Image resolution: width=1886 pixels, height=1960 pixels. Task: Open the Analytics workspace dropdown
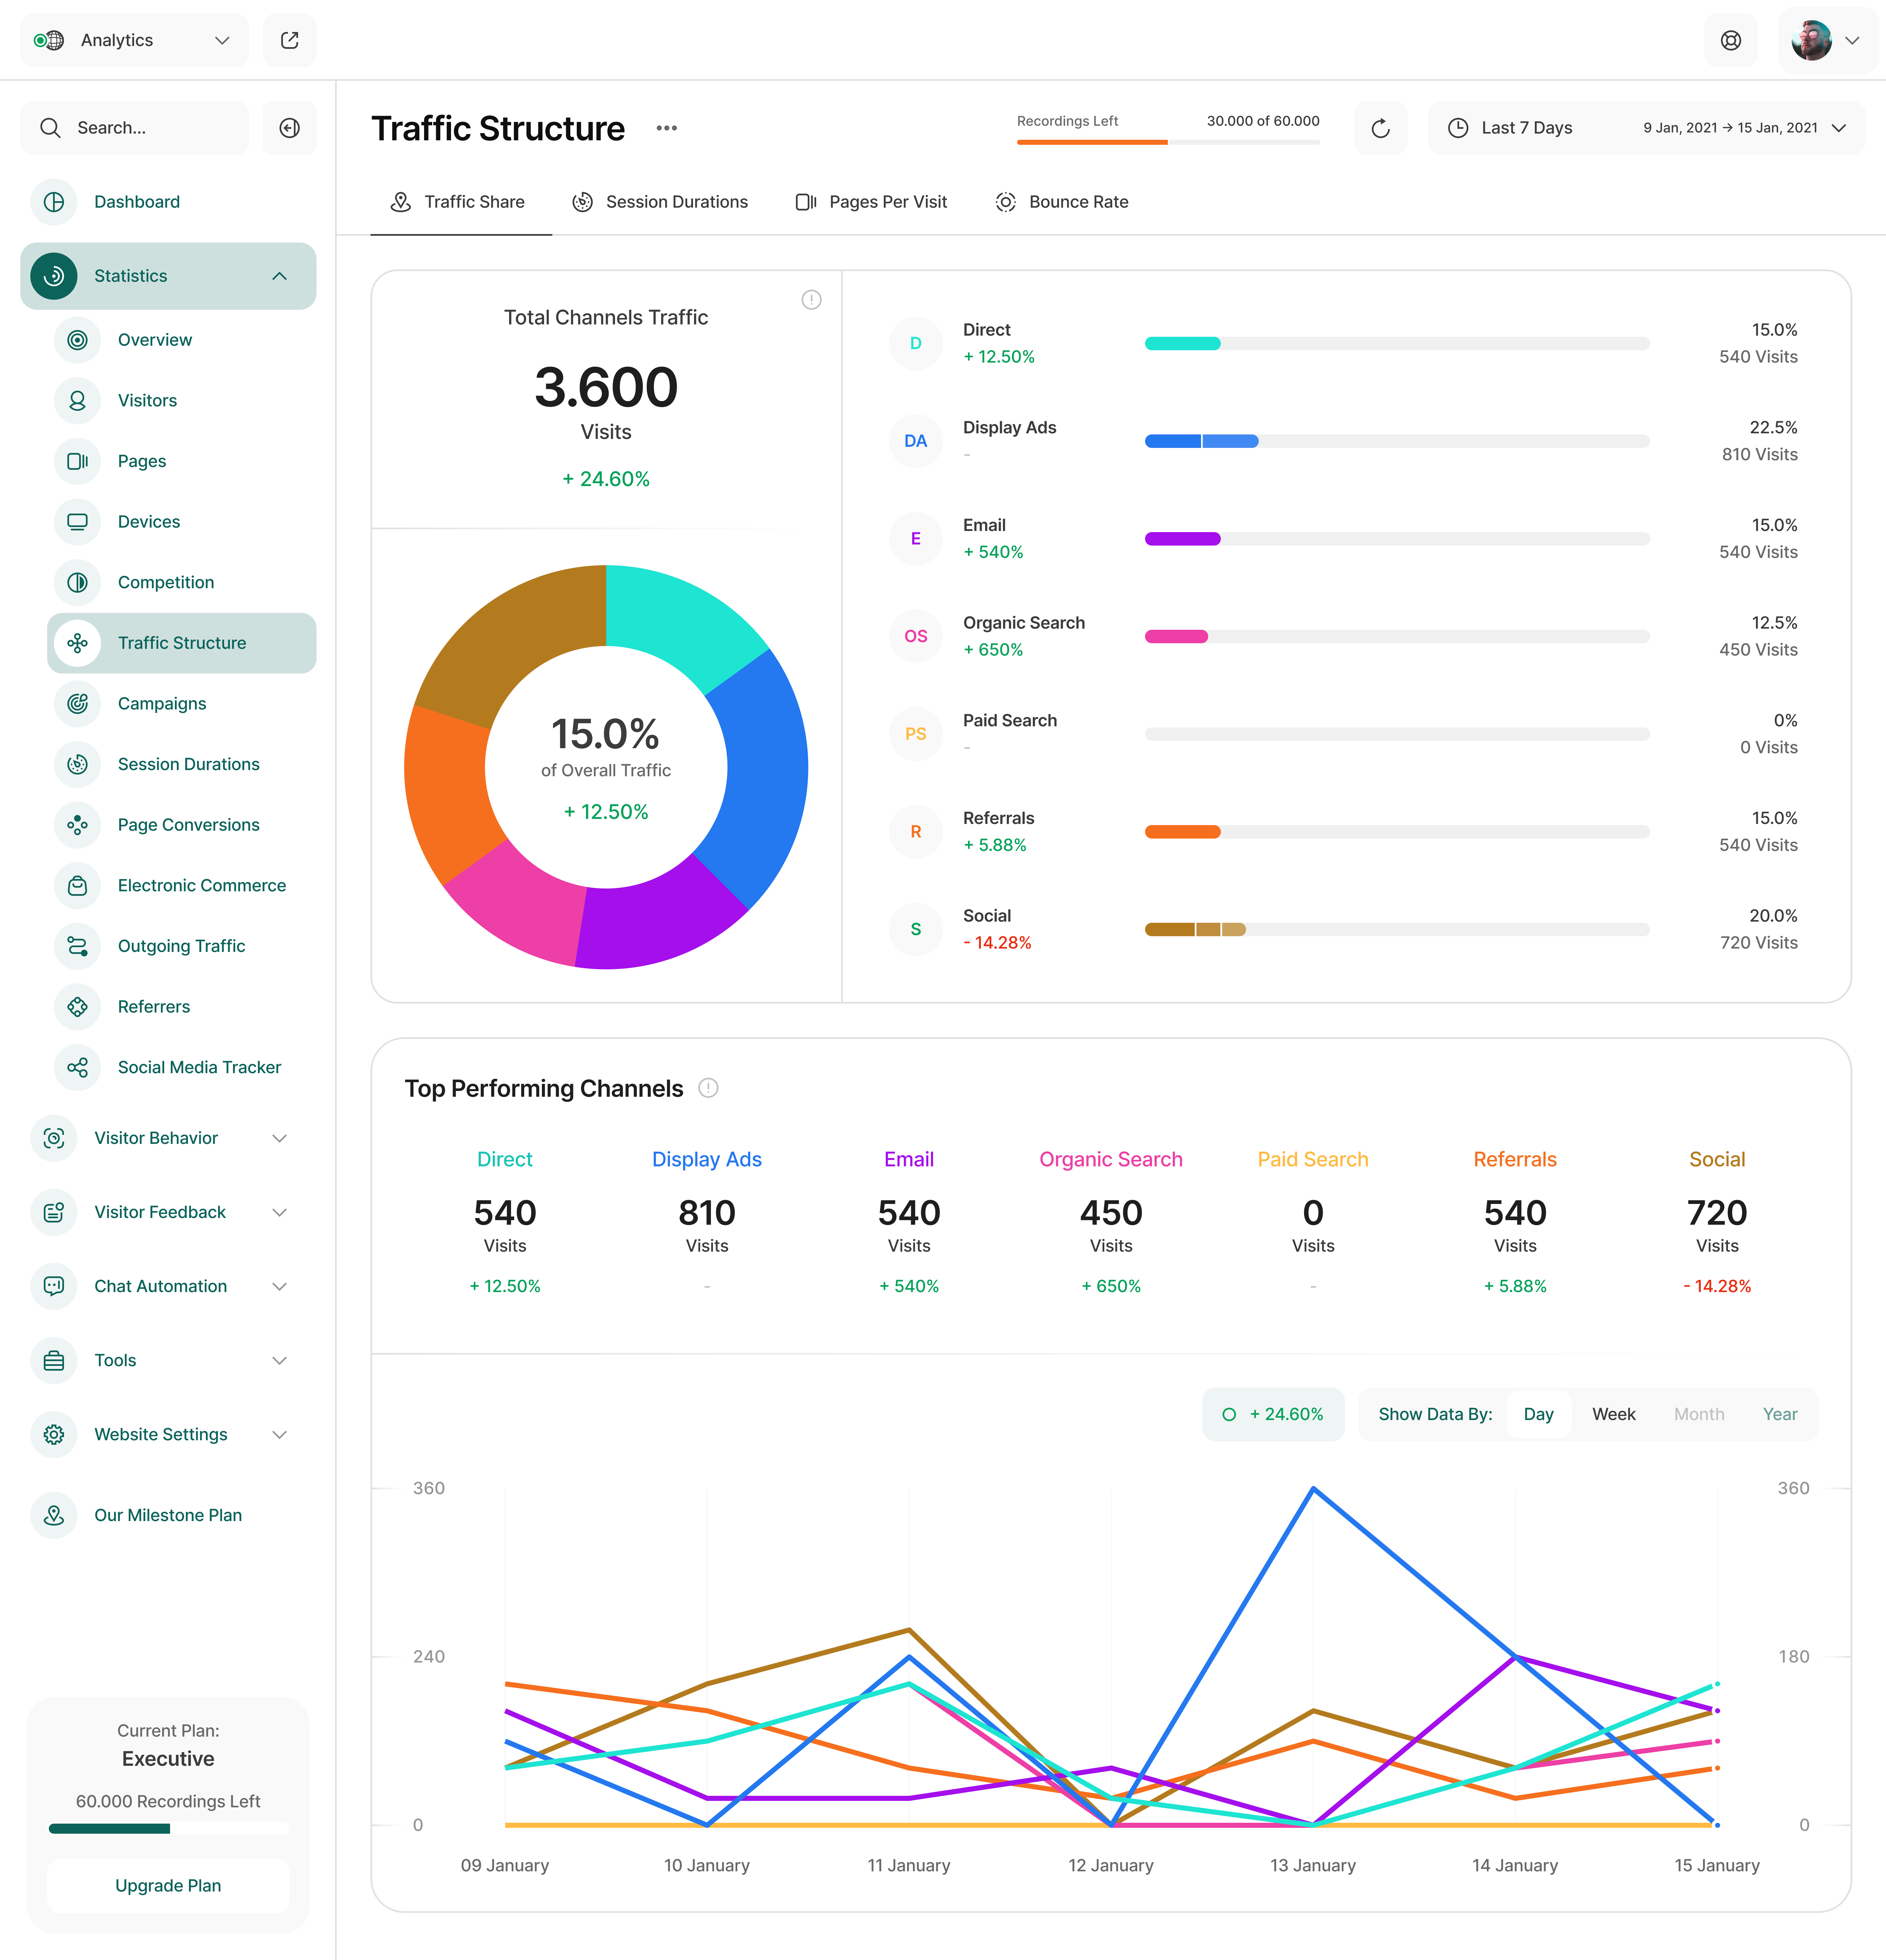point(134,40)
